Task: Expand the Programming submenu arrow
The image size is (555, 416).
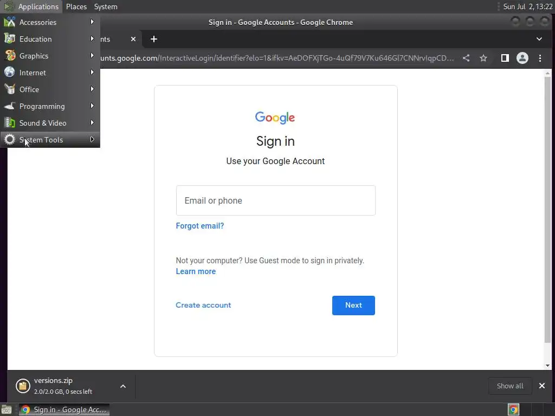Action: [x=92, y=106]
